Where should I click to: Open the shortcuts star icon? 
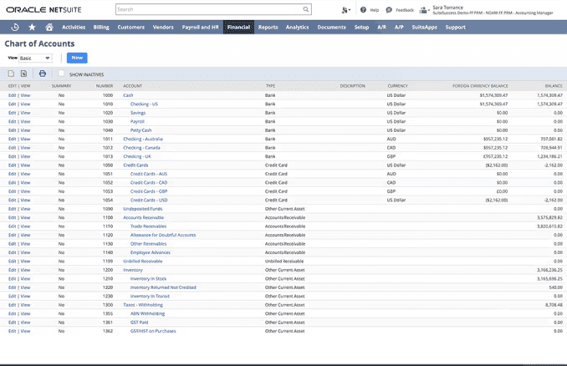pos(32,27)
